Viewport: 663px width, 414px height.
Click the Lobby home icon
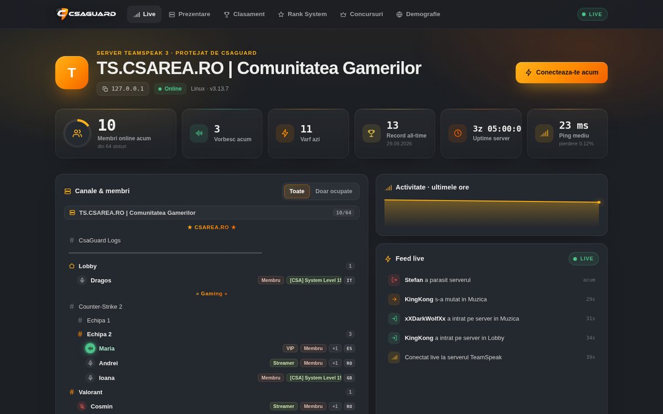click(x=72, y=266)
